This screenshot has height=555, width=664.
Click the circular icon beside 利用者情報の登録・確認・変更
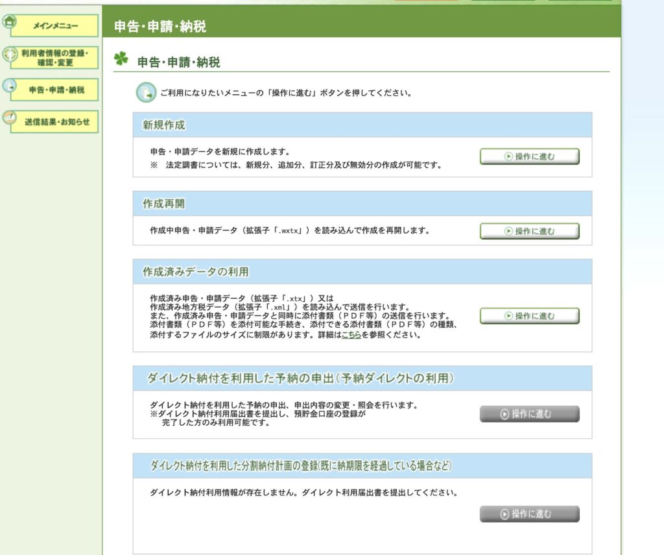[x=9, y=55]
